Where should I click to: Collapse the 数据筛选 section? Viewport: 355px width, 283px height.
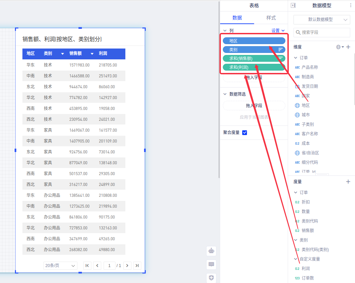[225, 94]
